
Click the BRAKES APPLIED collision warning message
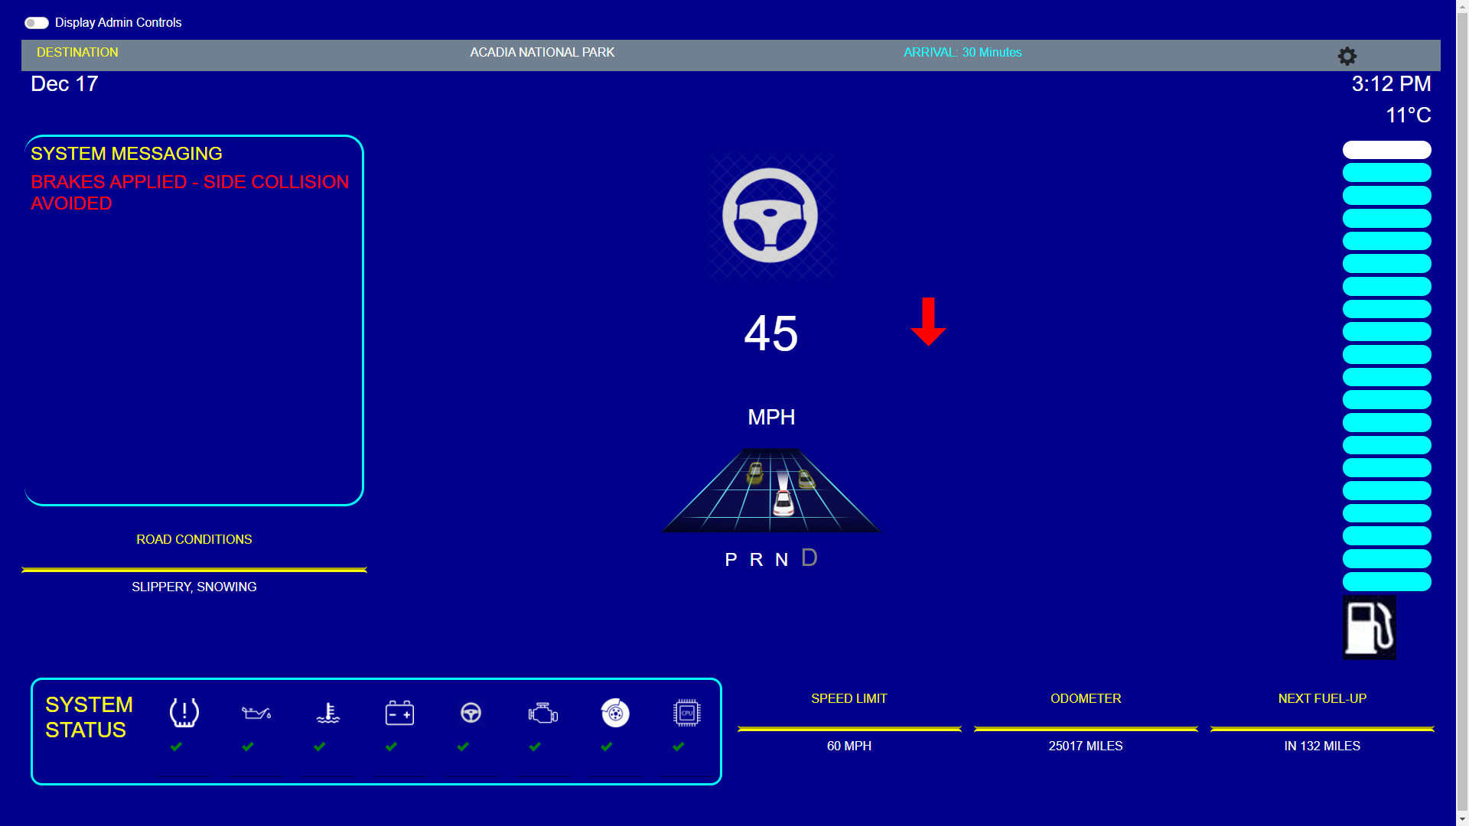click(190, 193)
